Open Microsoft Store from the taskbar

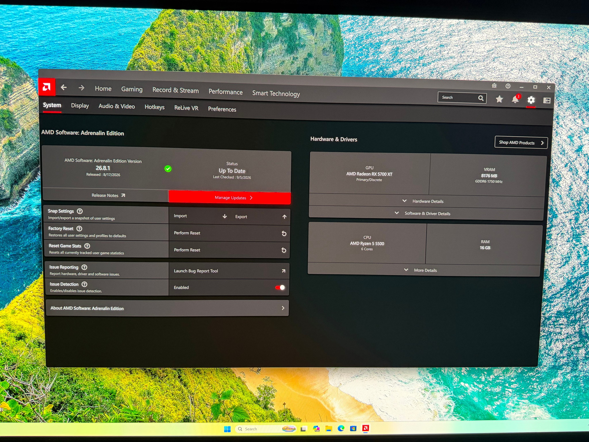353,428
